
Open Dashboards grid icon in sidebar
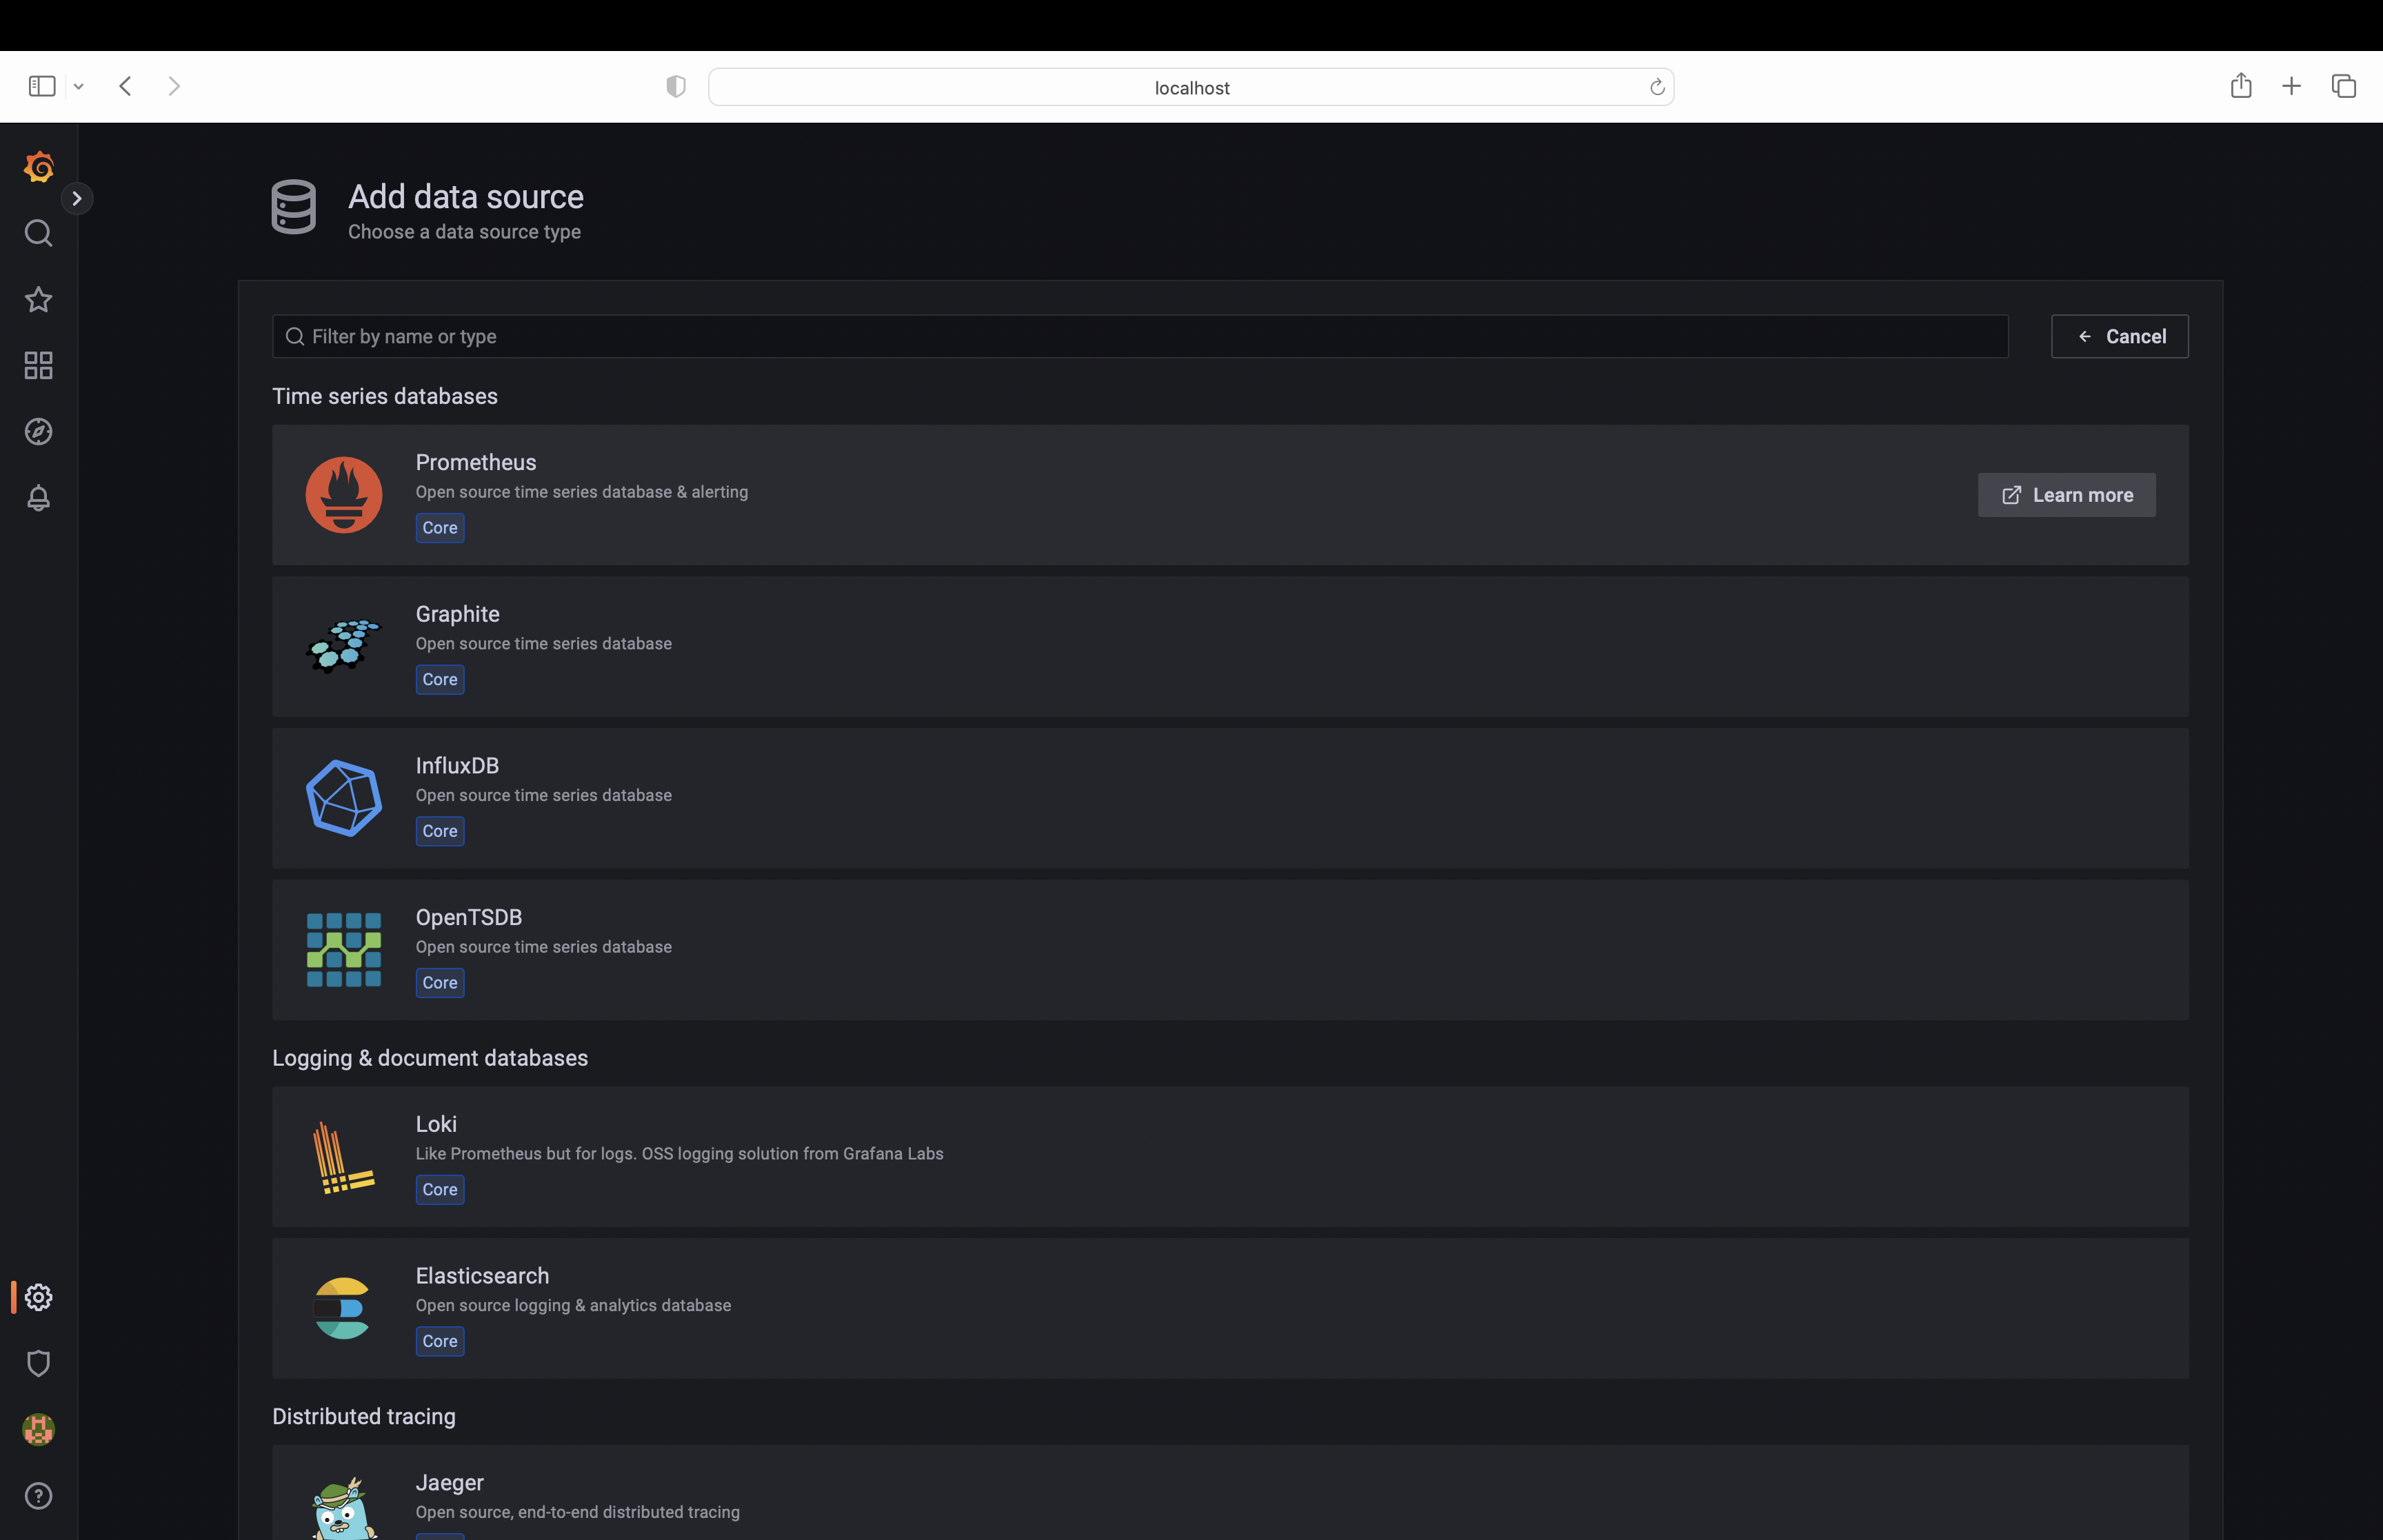[x=38, y=366]
